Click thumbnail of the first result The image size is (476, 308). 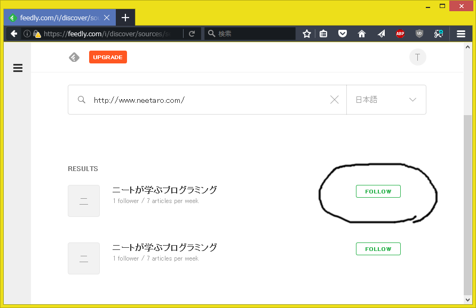click(84, 201)
